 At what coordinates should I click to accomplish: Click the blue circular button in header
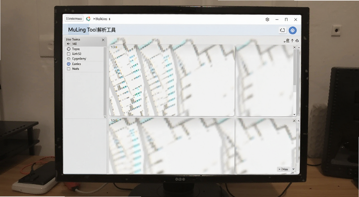[293, 30]
